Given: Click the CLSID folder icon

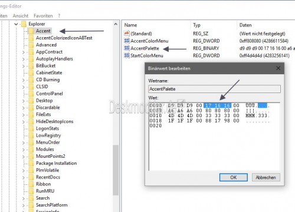Looking at the screenshot, I should (x=31, y=87).
